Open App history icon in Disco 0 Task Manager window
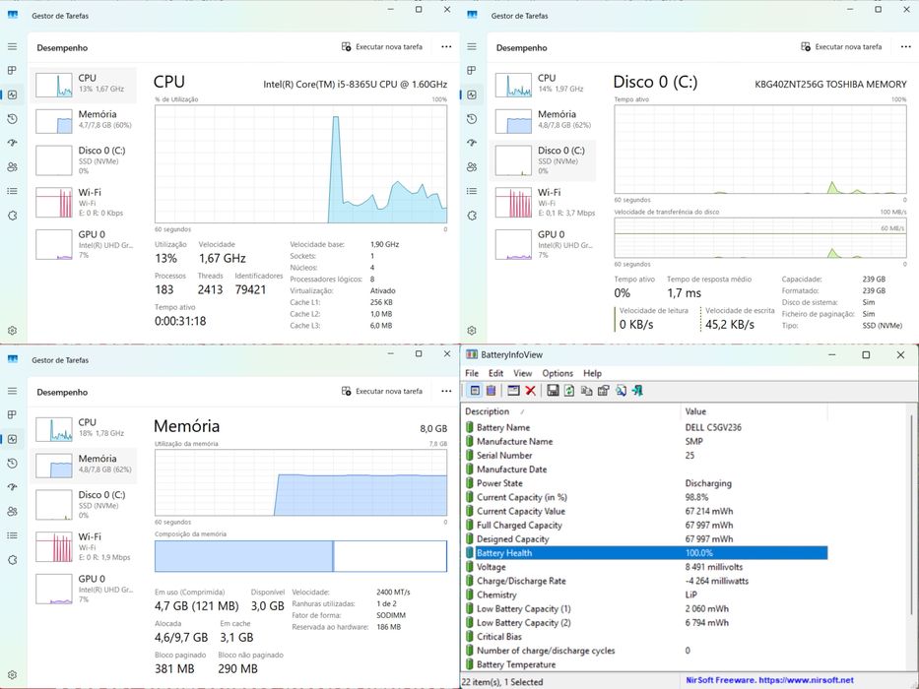The width and height of the screenshot is (919, 689). (x=472, y=119)
